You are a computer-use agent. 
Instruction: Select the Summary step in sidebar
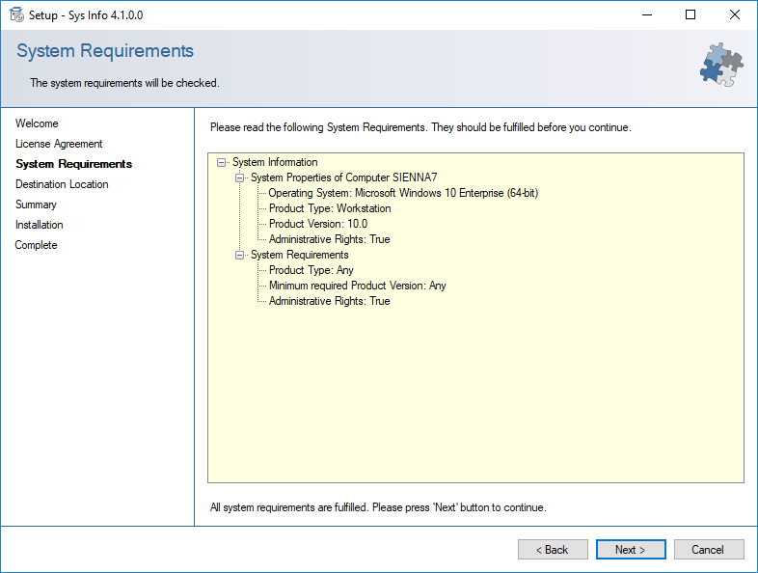pyautogui.click(x=36, y=205)
